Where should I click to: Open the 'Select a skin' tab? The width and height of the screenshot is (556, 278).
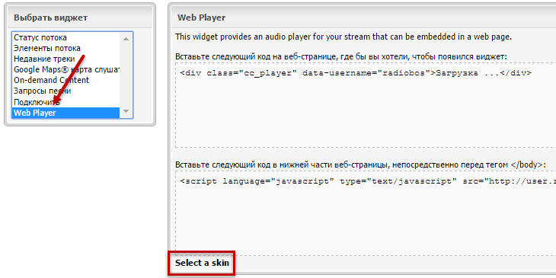pyautogui.click(x=202, y=263)
